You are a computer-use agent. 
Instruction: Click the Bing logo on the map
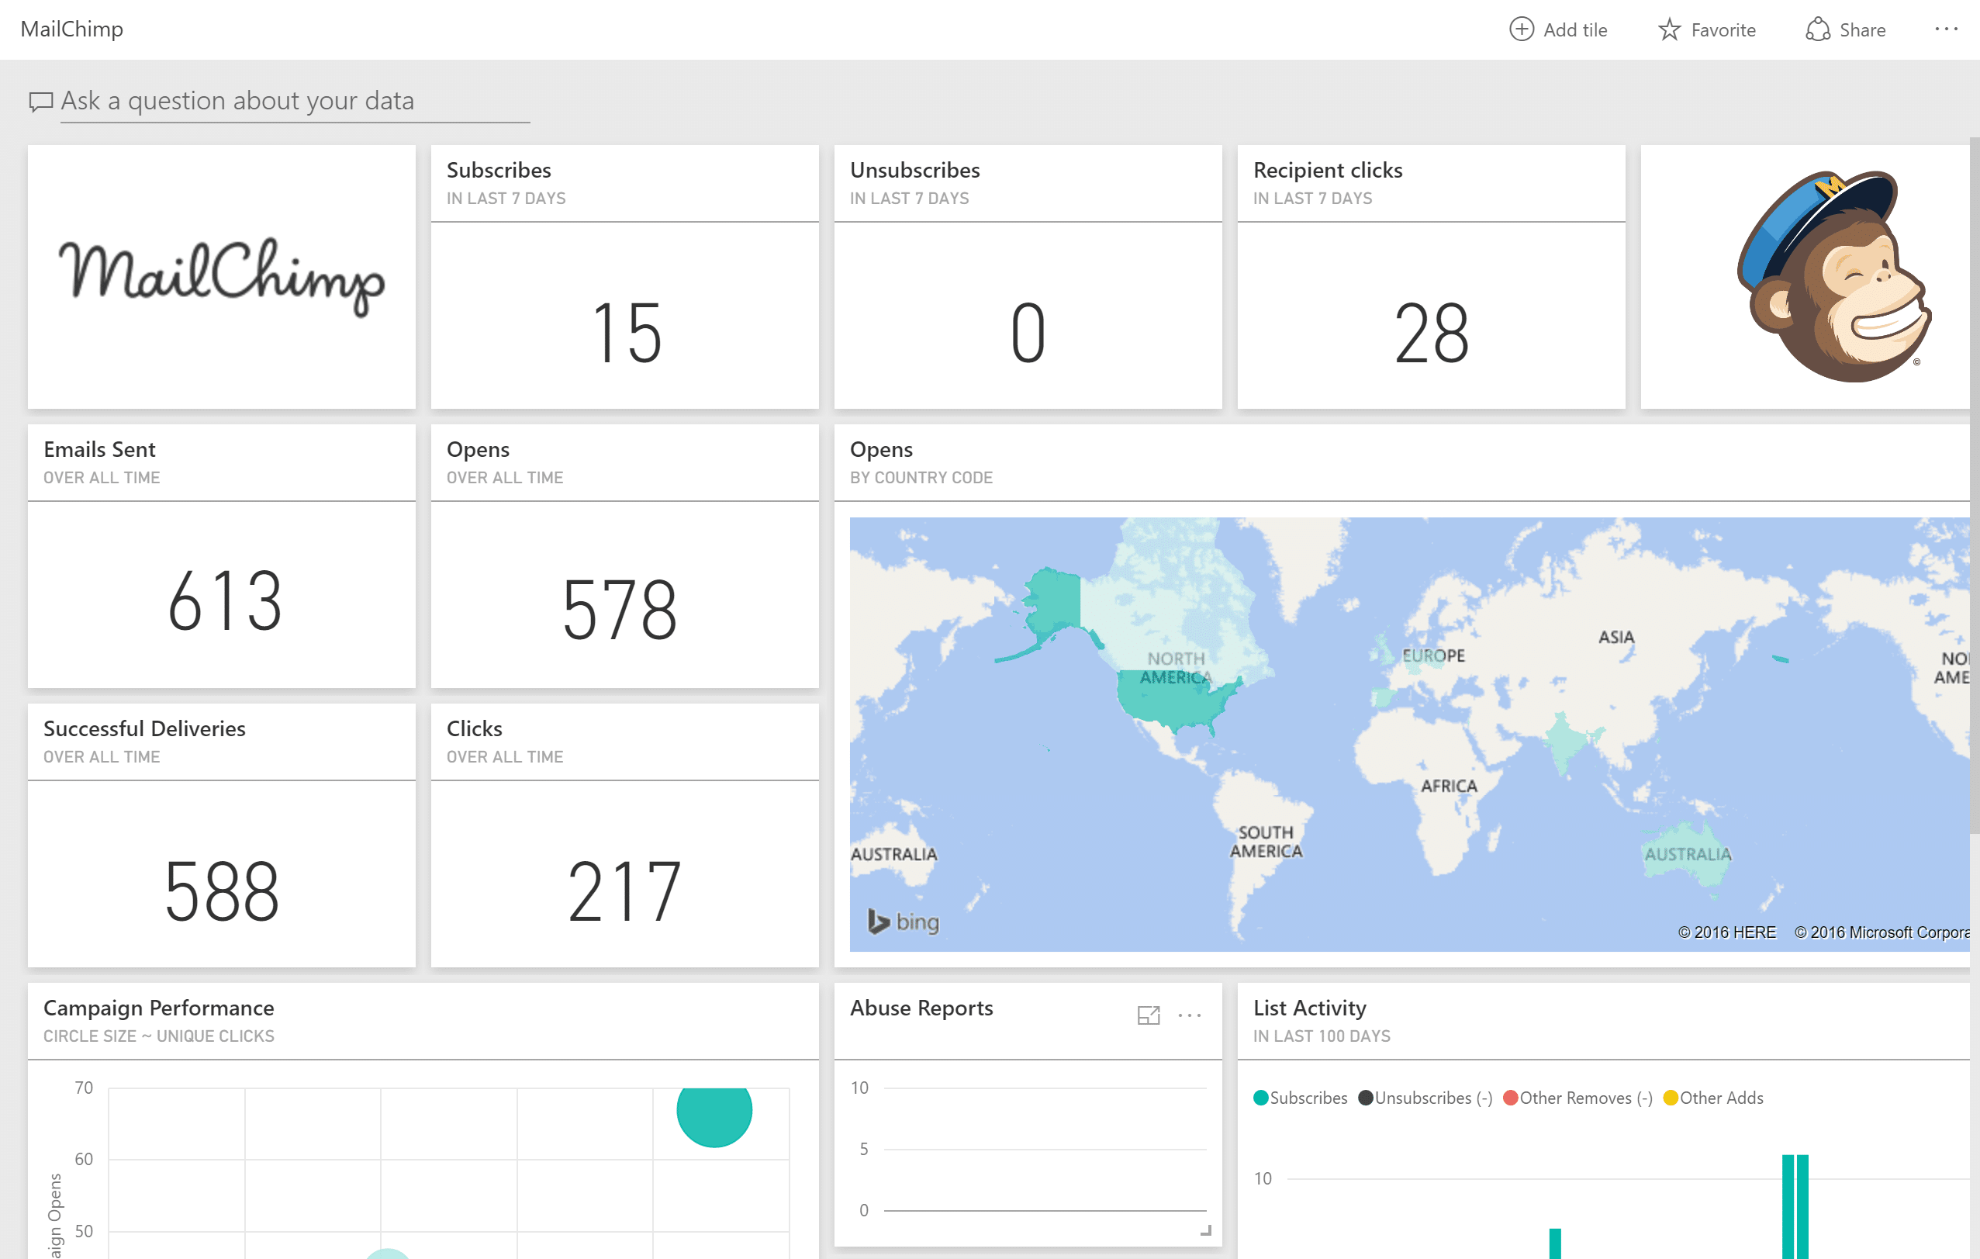(904, 922)
